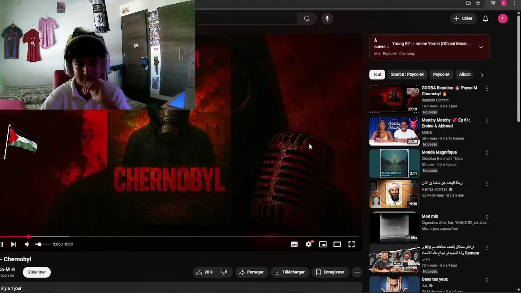Seek on the video progress bar
Viewport: 521px width, 293px height.
(179, 236)
